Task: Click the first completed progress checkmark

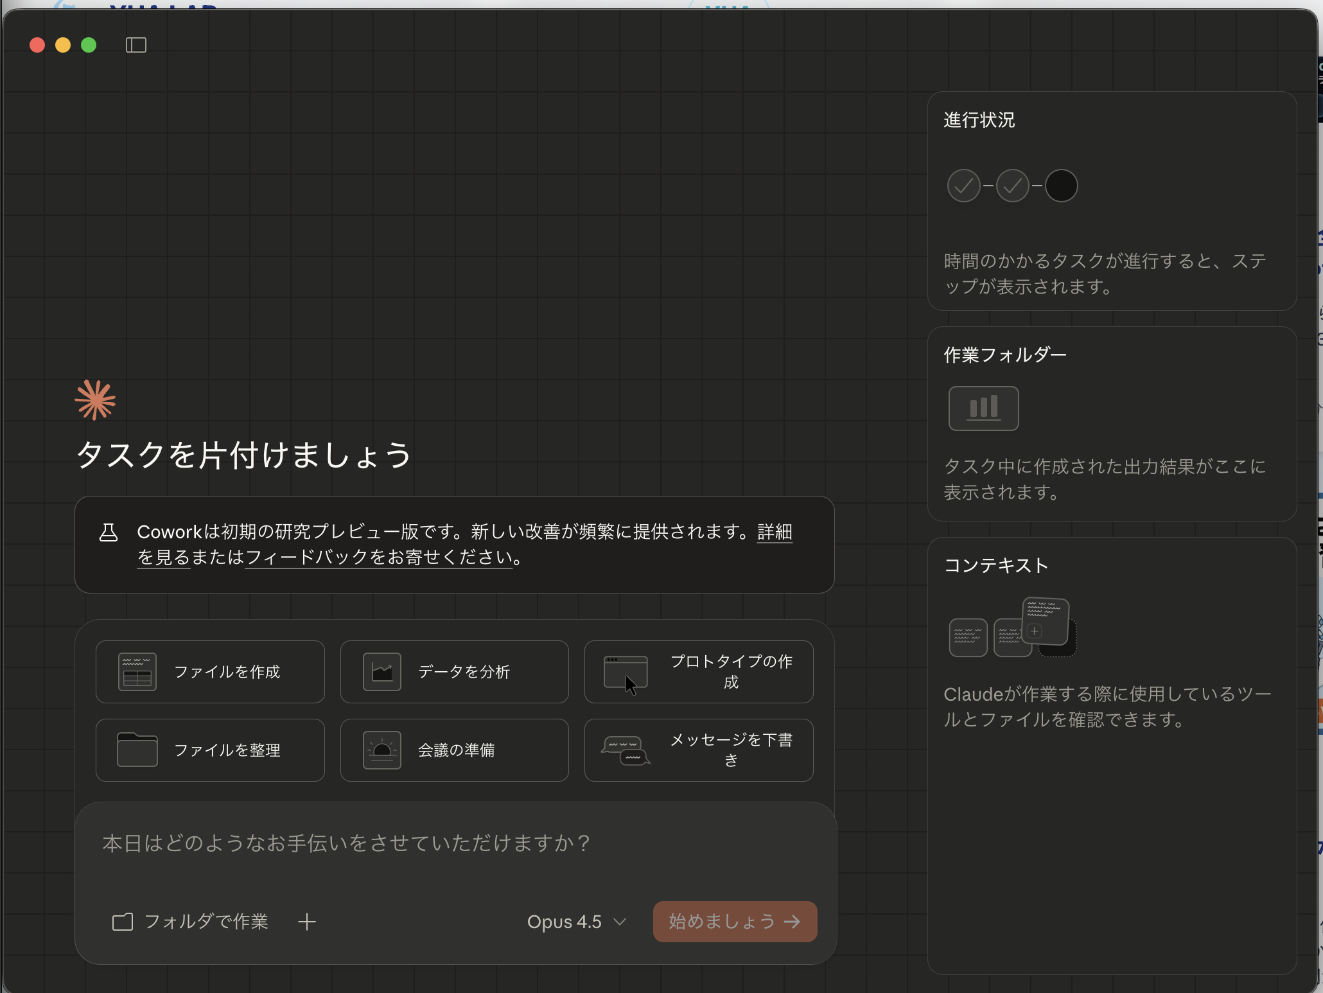Action: [x=963, y=186]
